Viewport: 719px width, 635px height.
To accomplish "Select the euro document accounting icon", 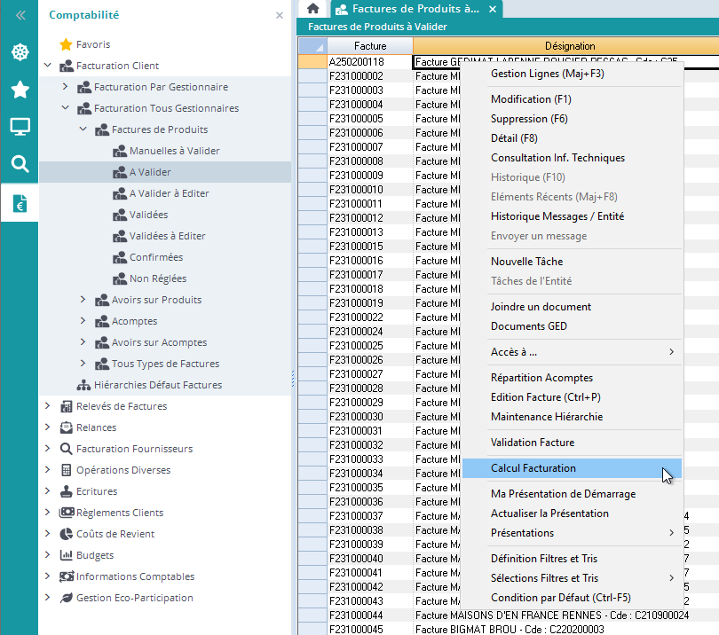I will (20, 203).
